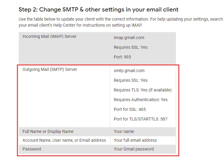This screenshot has width=224, height=162.
Task: Click the Port for TLS/STARTTLS: 587 line
Action: (140, 119)
